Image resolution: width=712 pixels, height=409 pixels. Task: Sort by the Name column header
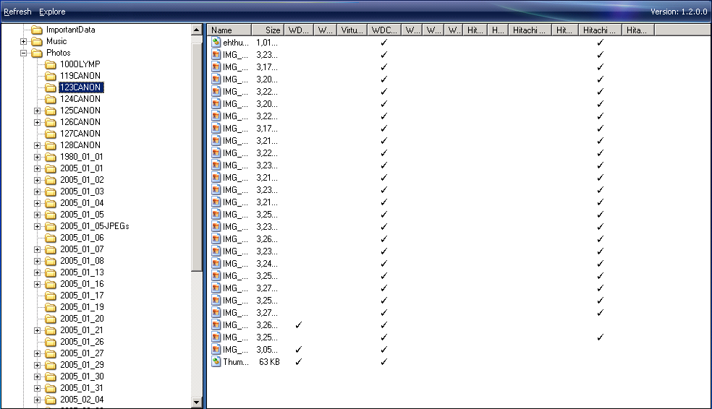(x=229, y=30)
